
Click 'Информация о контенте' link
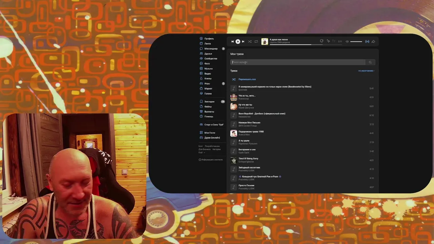(x=211, y=160)
